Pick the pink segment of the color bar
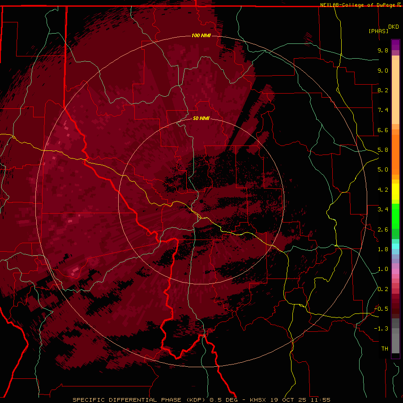Image resolution: width=403 pixels, height=403 pixels. click(395, 271)
